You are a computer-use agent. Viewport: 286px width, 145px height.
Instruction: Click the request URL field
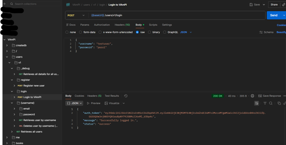[176, 16]
